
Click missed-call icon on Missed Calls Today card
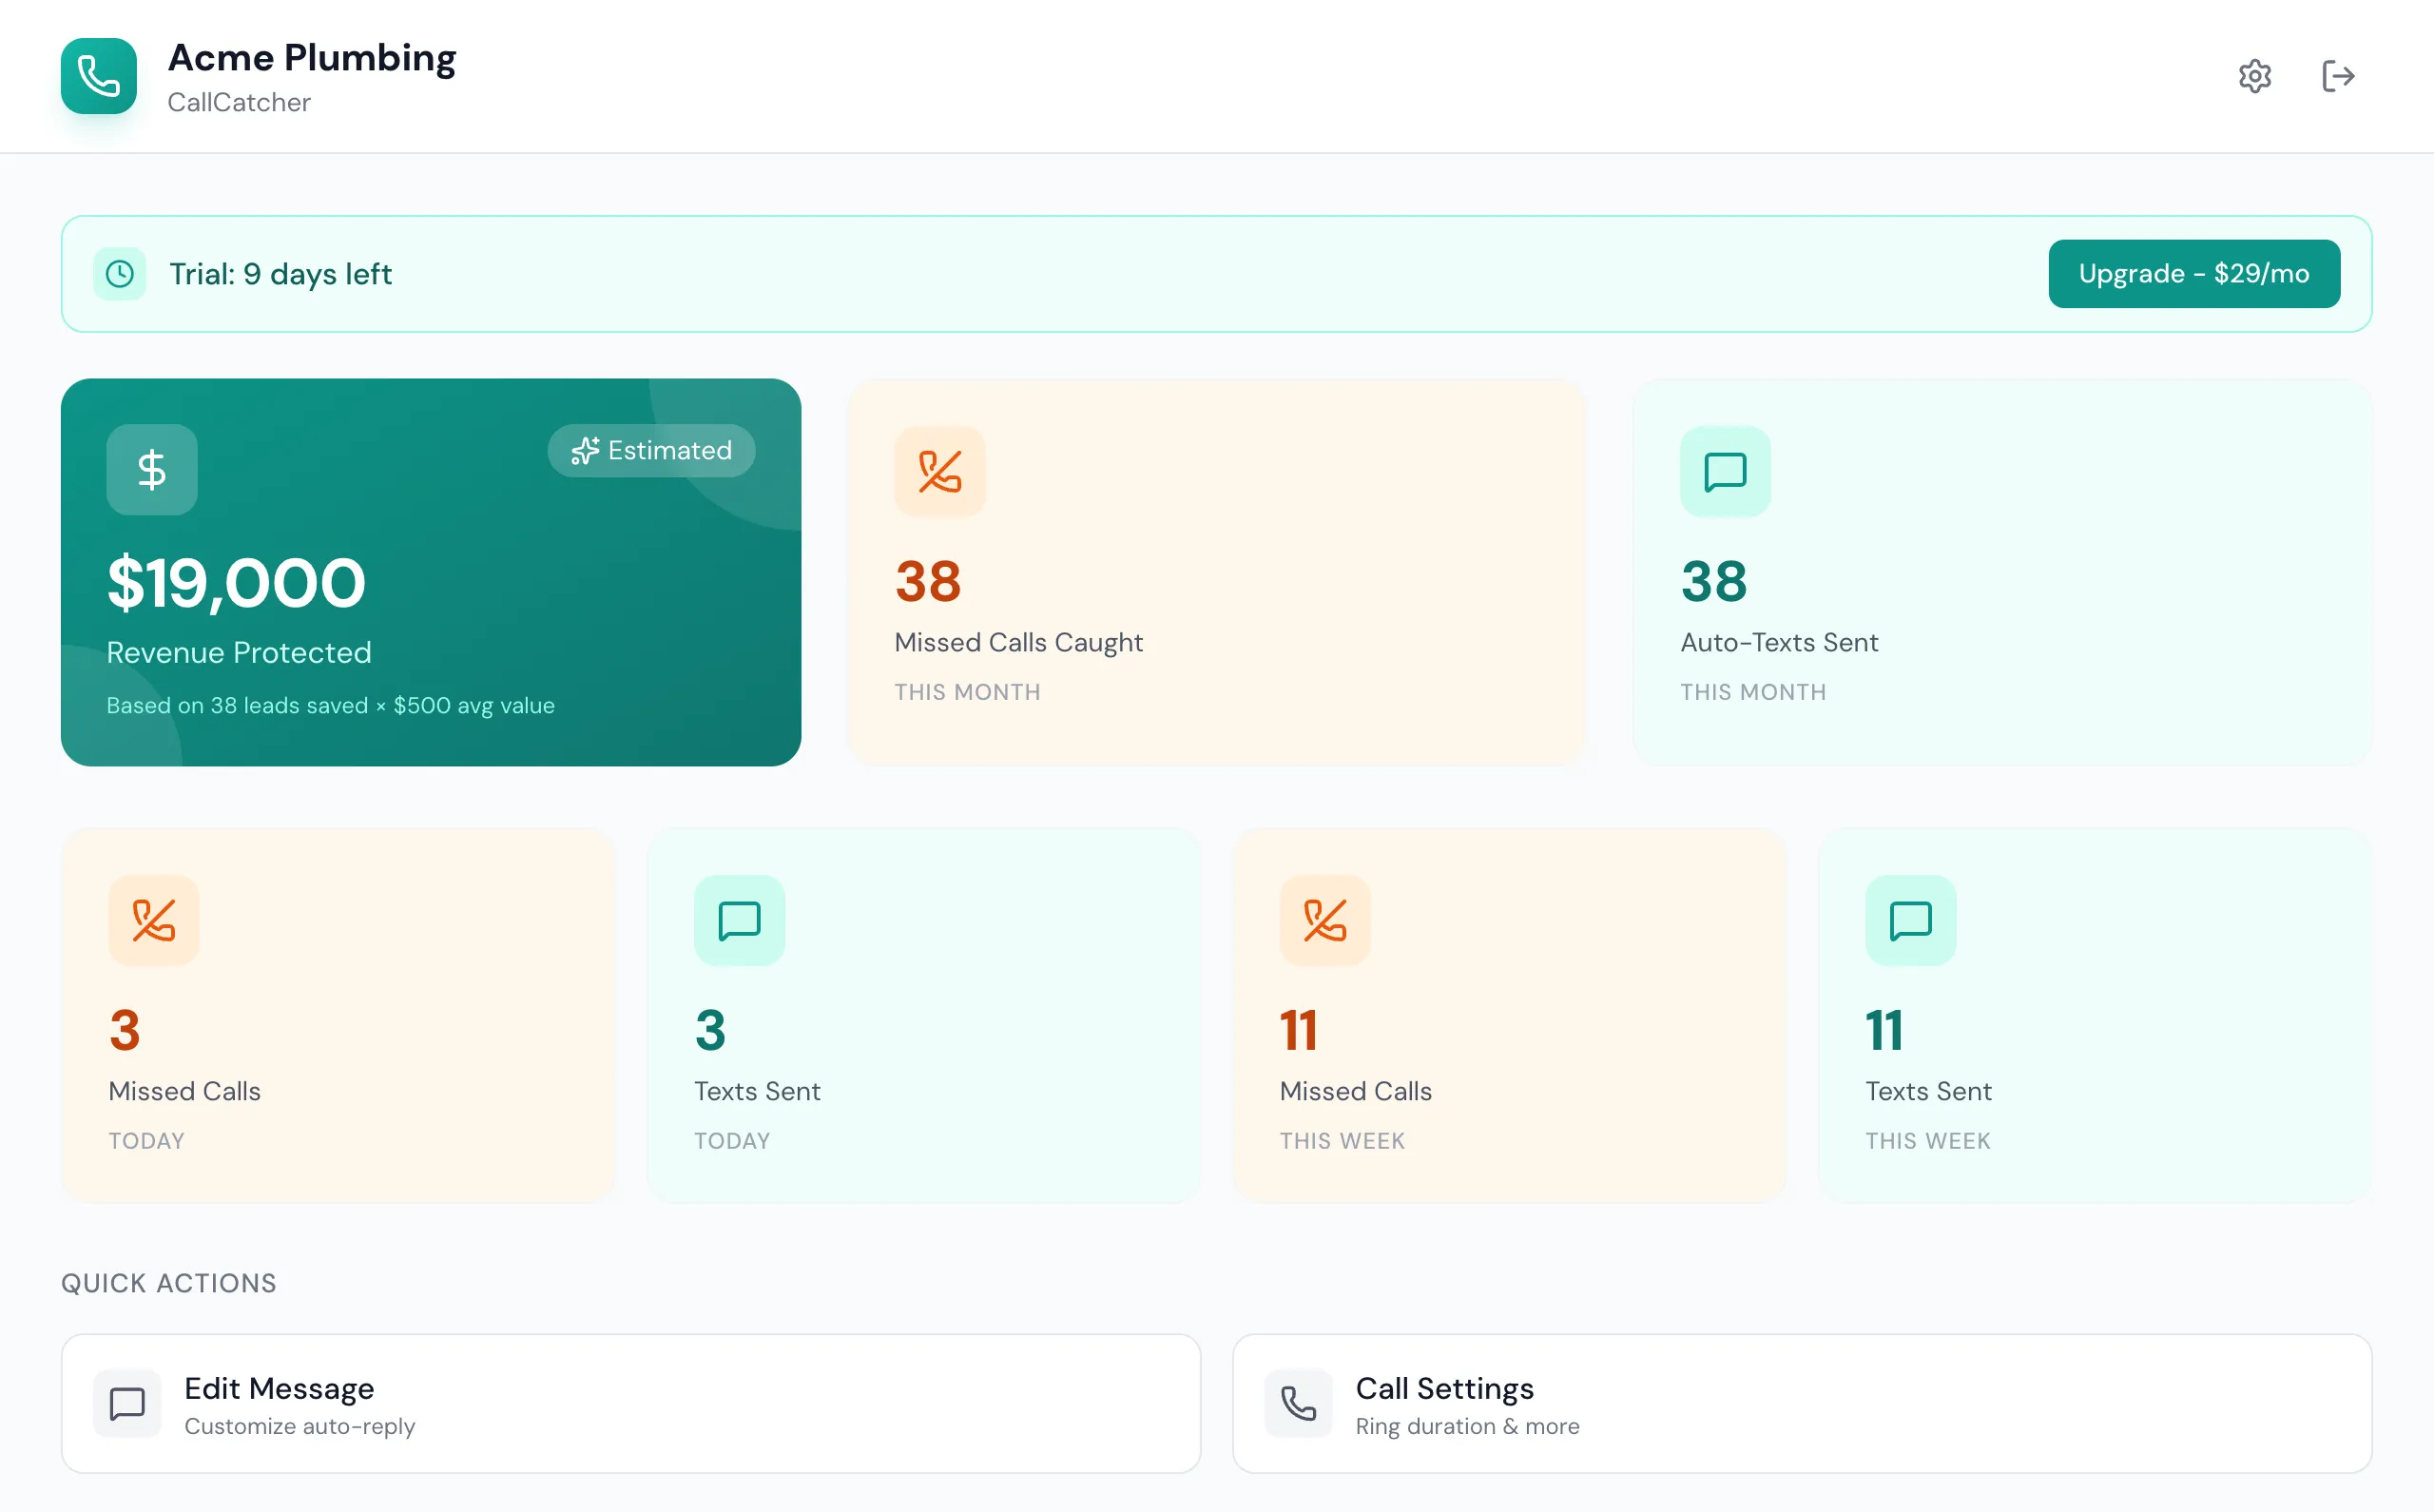tap(154, 921)
